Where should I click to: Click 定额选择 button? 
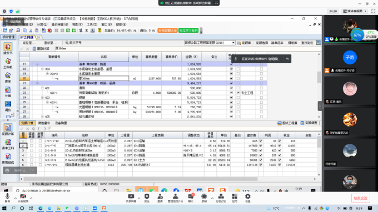click(x=262, y=43)
